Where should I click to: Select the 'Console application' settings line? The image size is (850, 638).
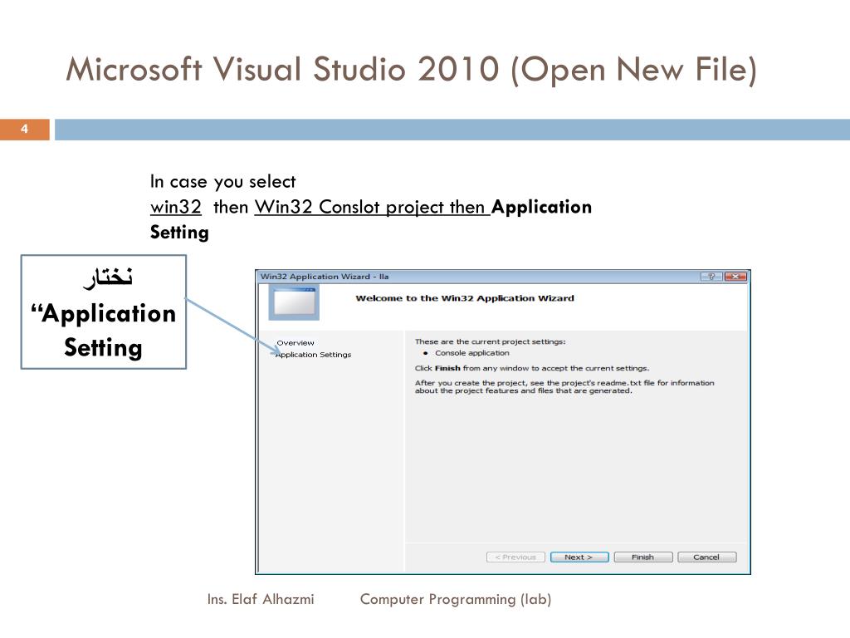tap(472, 353)
